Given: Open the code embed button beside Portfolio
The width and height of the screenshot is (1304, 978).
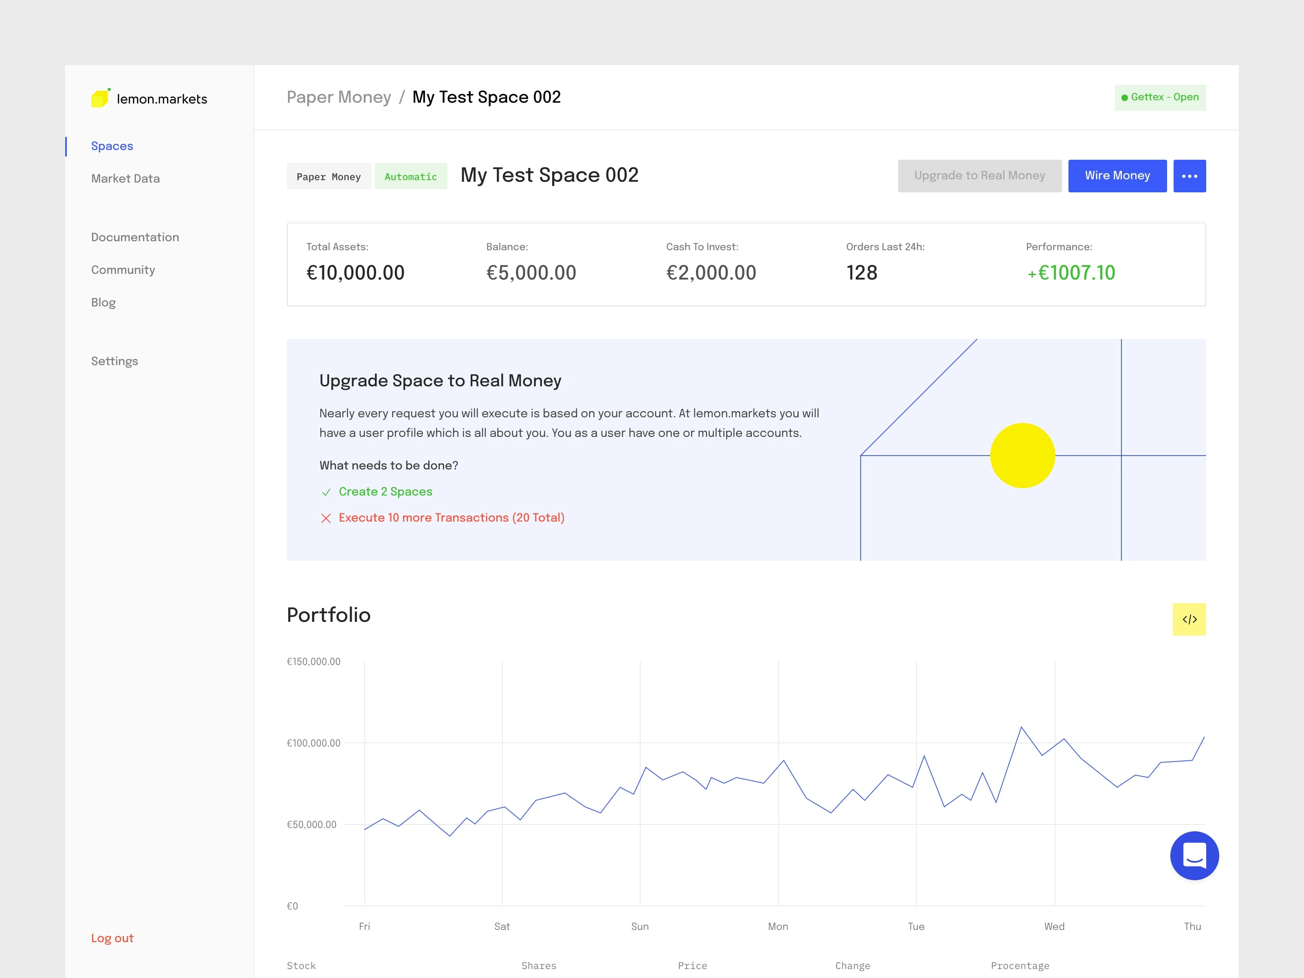Looking at the screenshot, I should (x=1189, y=619).
